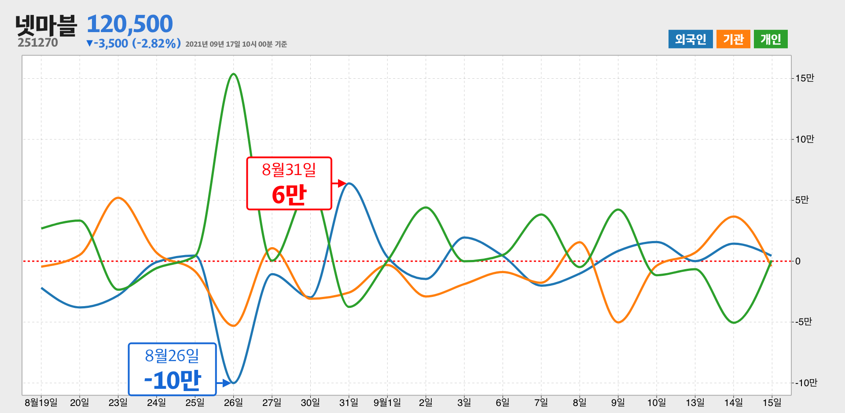The height and width of the screenshot is (413, 845).
Task: Click the green 개인 legend label
Action: click(771, 39)
